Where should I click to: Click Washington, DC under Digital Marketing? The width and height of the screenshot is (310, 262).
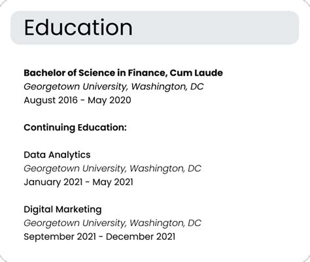(x=165, y=223)
